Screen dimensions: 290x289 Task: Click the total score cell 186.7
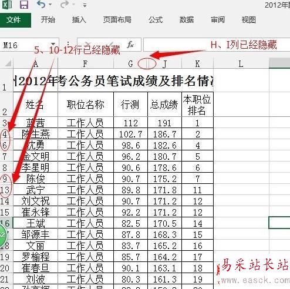(164, 134)
